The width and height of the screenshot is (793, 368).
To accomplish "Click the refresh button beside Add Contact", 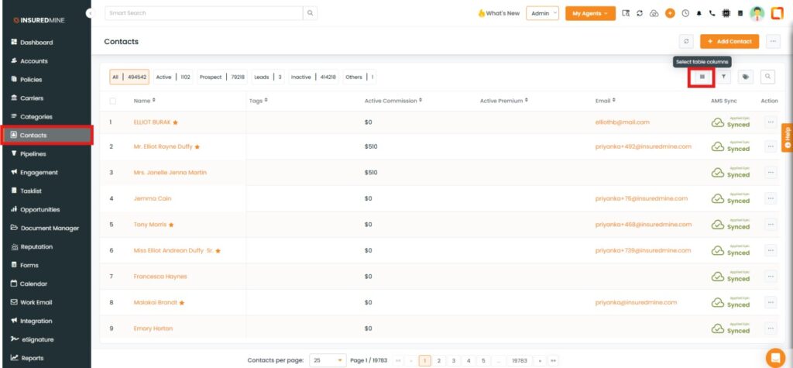I will (685, 42).
